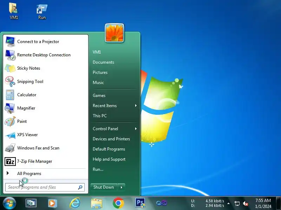Click the window switcher taskbar icon

[31, 203]
